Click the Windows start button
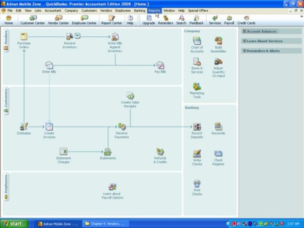This screenshot has height=228, width=304. [14, 224]
